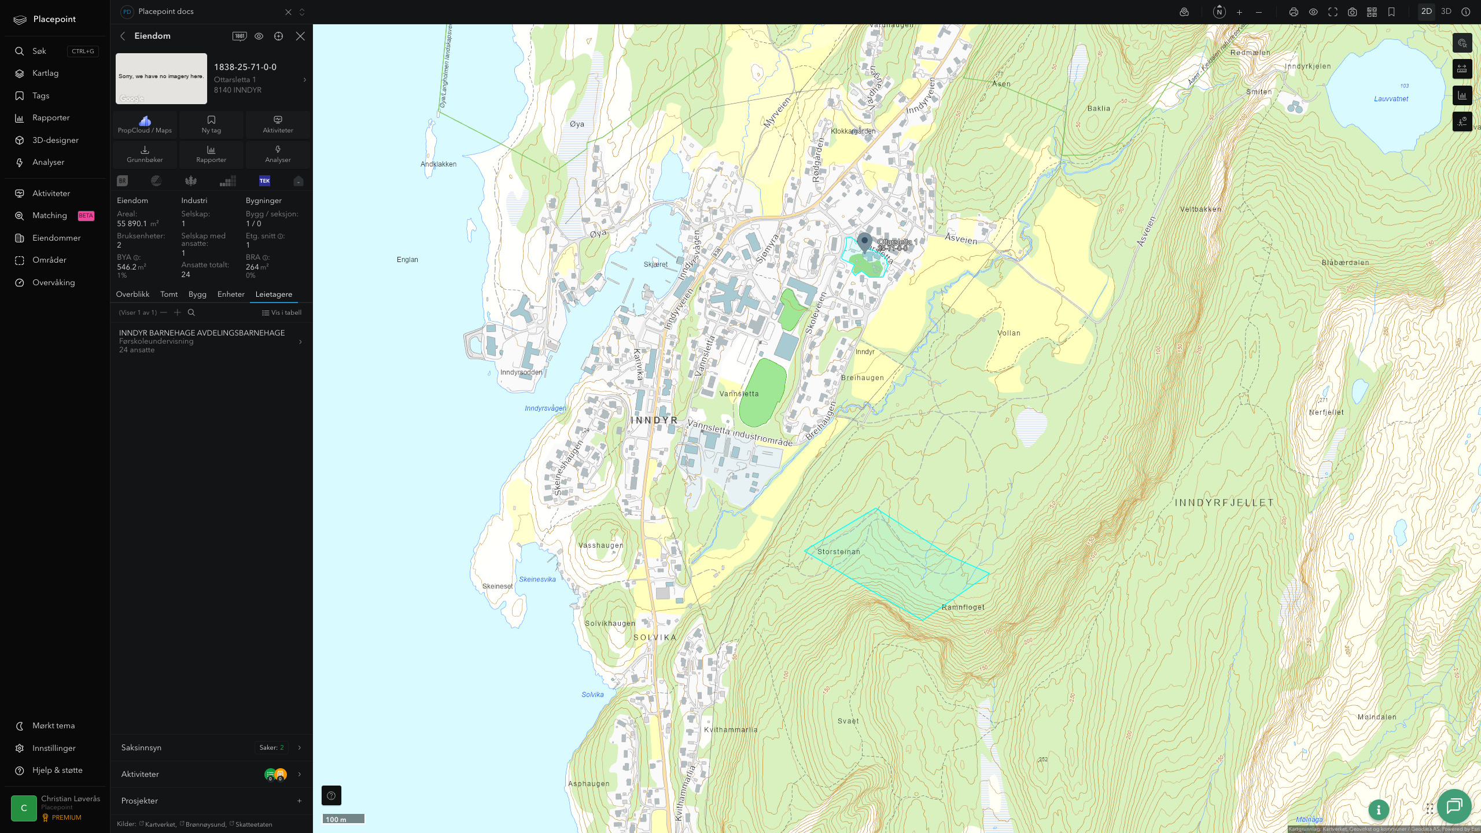The height and width of the screenshot is (833, 1481).
Task: Open Analyser in sidebar
Action: pos(56,163)
